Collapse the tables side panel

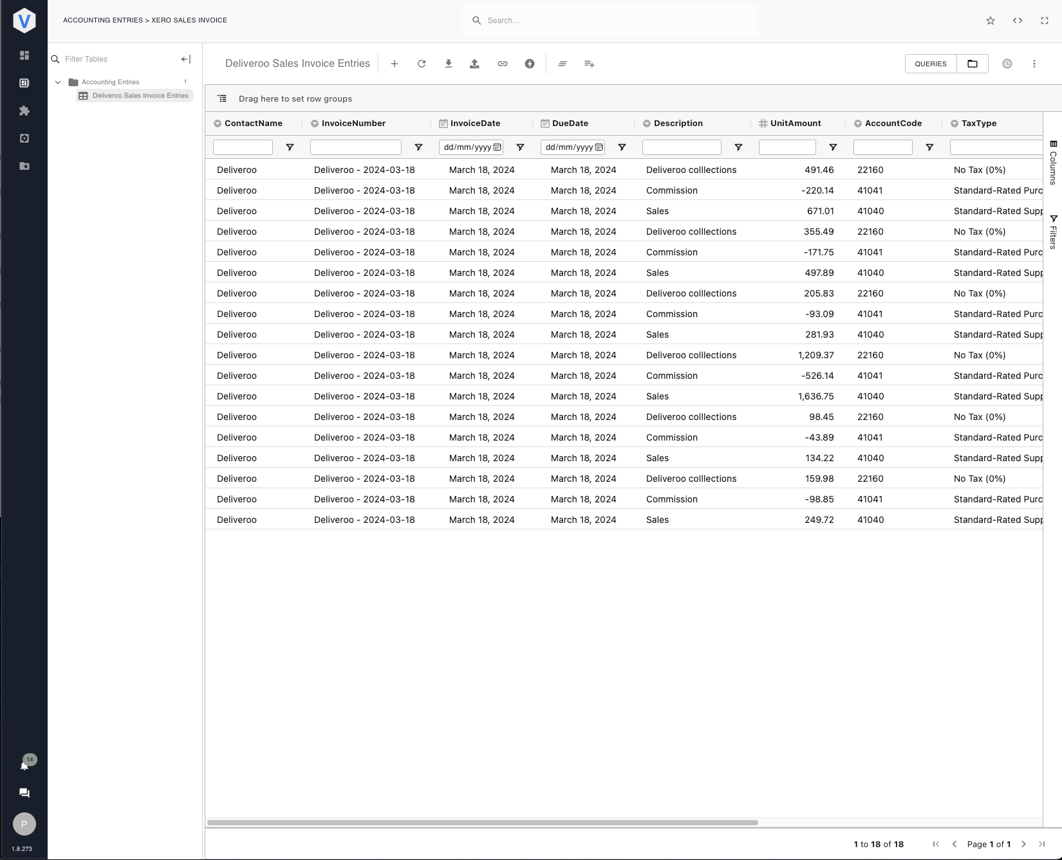click(x=186, y=59)
